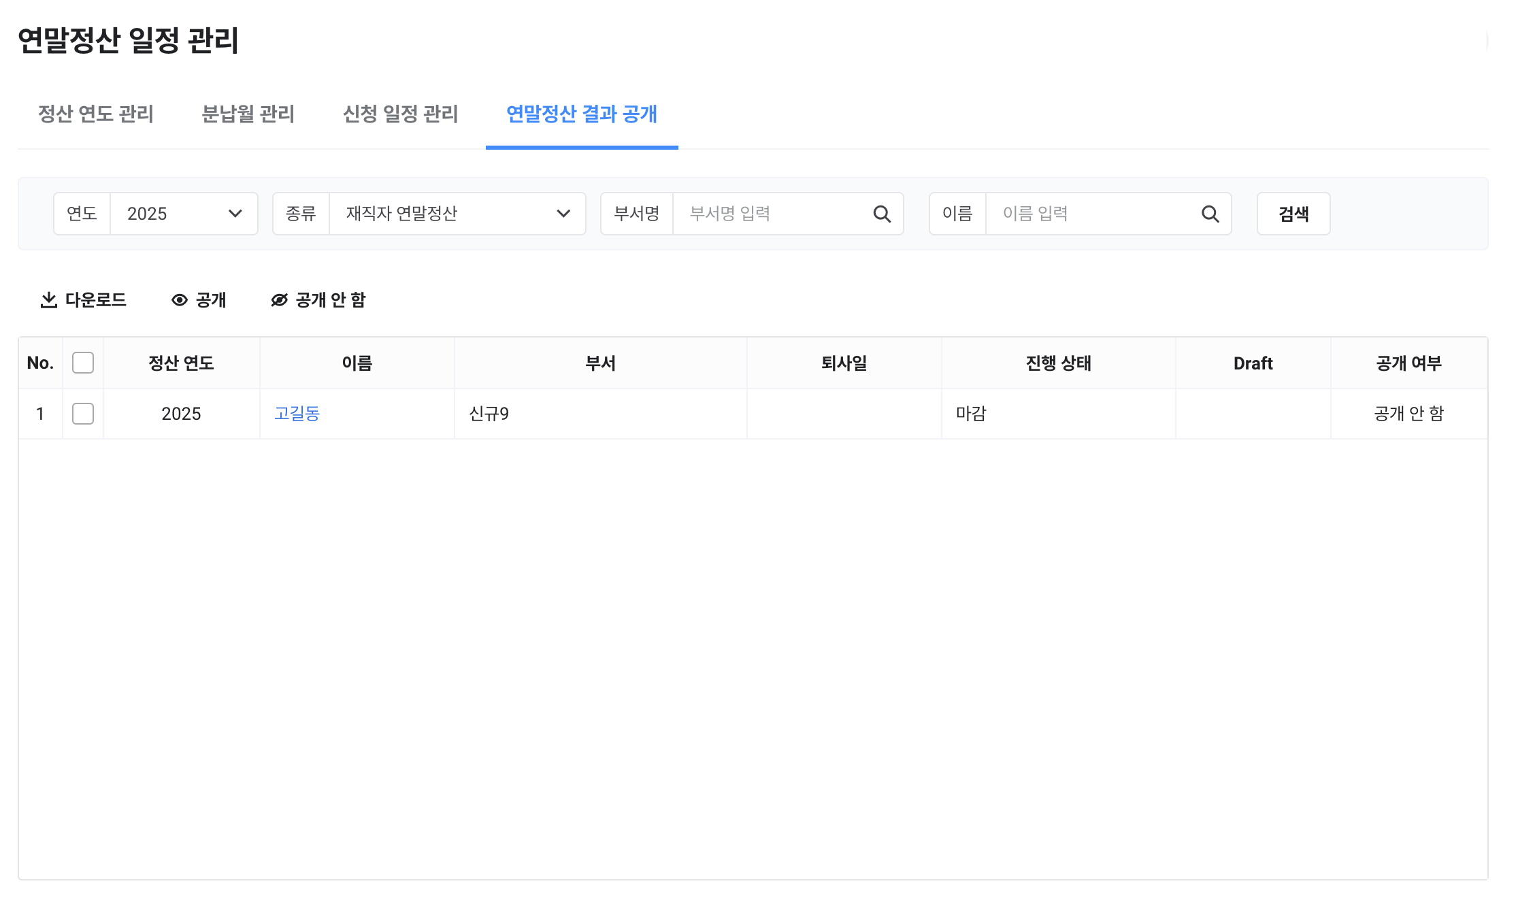This screenshot has height=924, width=1516.
Task: Click the crossed-eye 공개 안 함 icon
Action: (279, 300)
